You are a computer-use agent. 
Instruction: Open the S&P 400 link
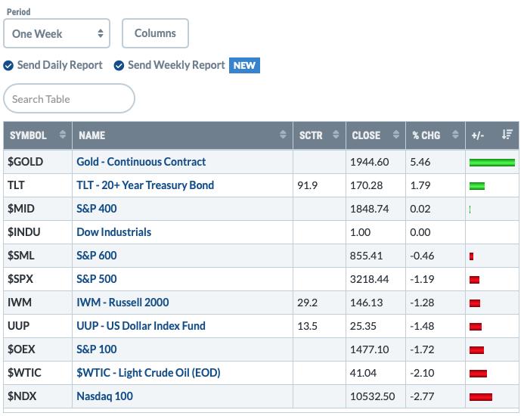click(x=97, y=209)
